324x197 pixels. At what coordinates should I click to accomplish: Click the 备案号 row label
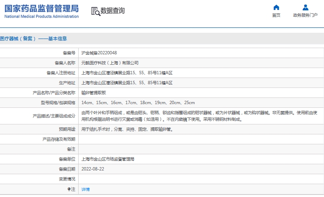(x=69, y=53)
